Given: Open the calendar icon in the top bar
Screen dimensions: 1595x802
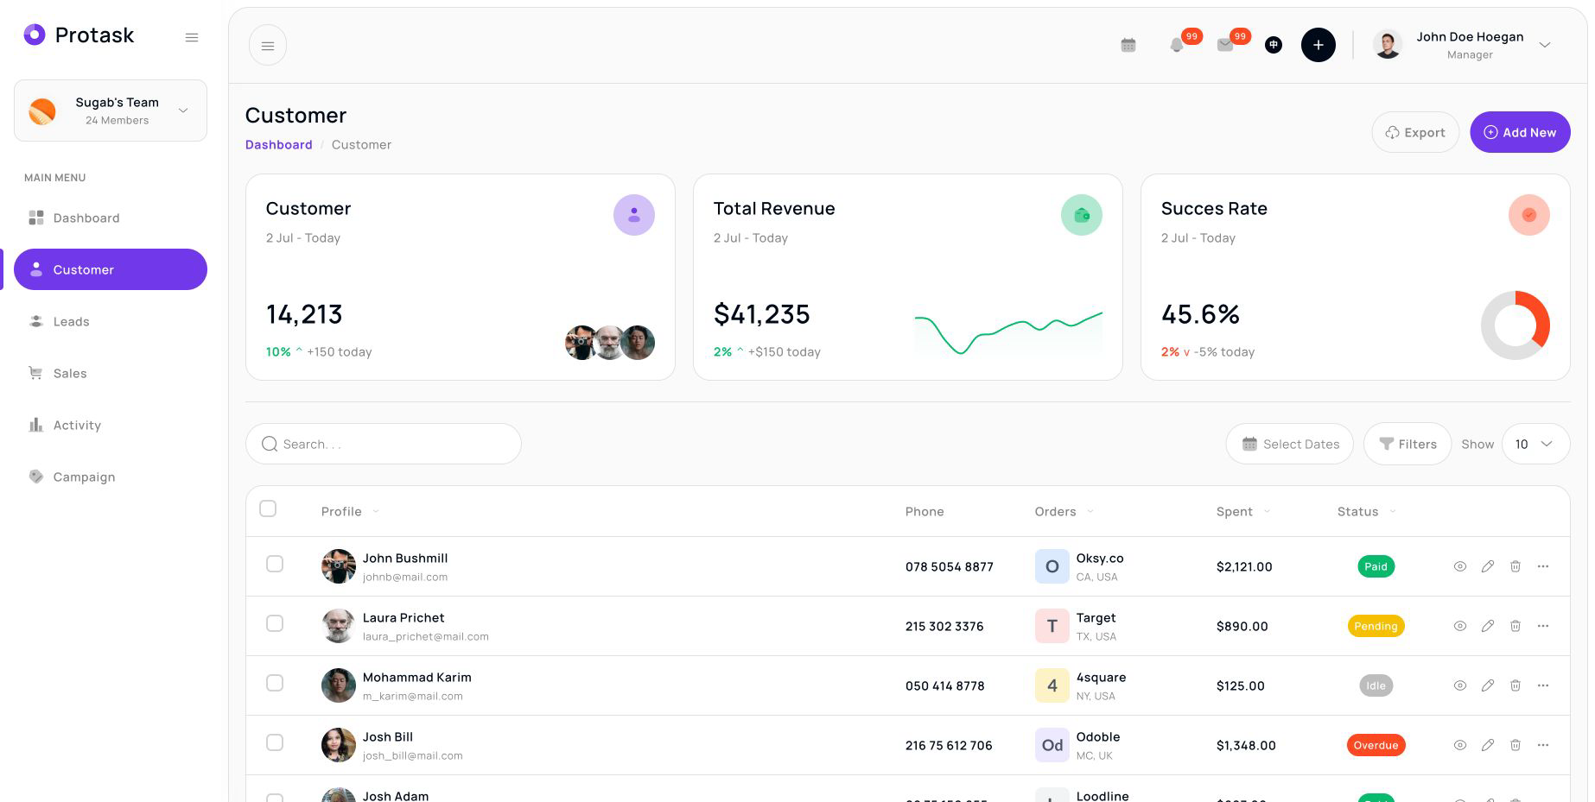Looking at the screenshot, I should point(1128,45).
